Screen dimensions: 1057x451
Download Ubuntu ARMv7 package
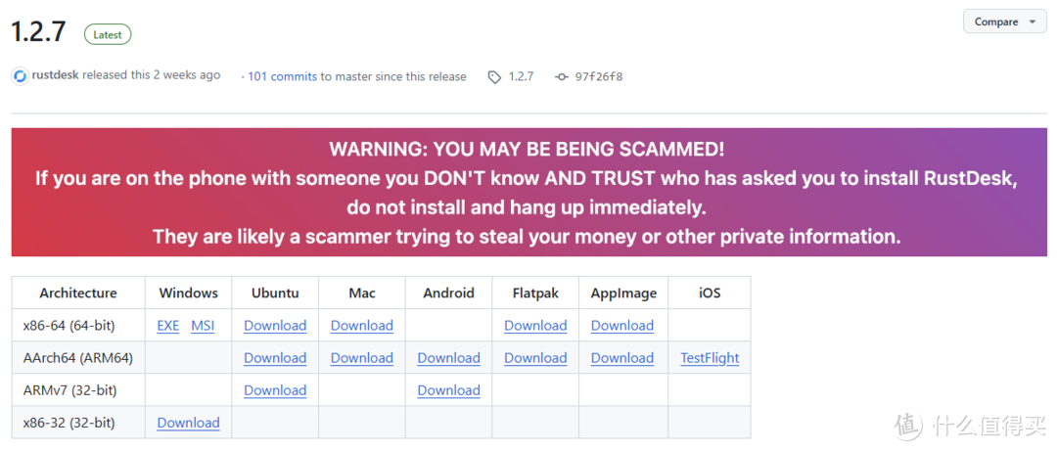point(275,390)
